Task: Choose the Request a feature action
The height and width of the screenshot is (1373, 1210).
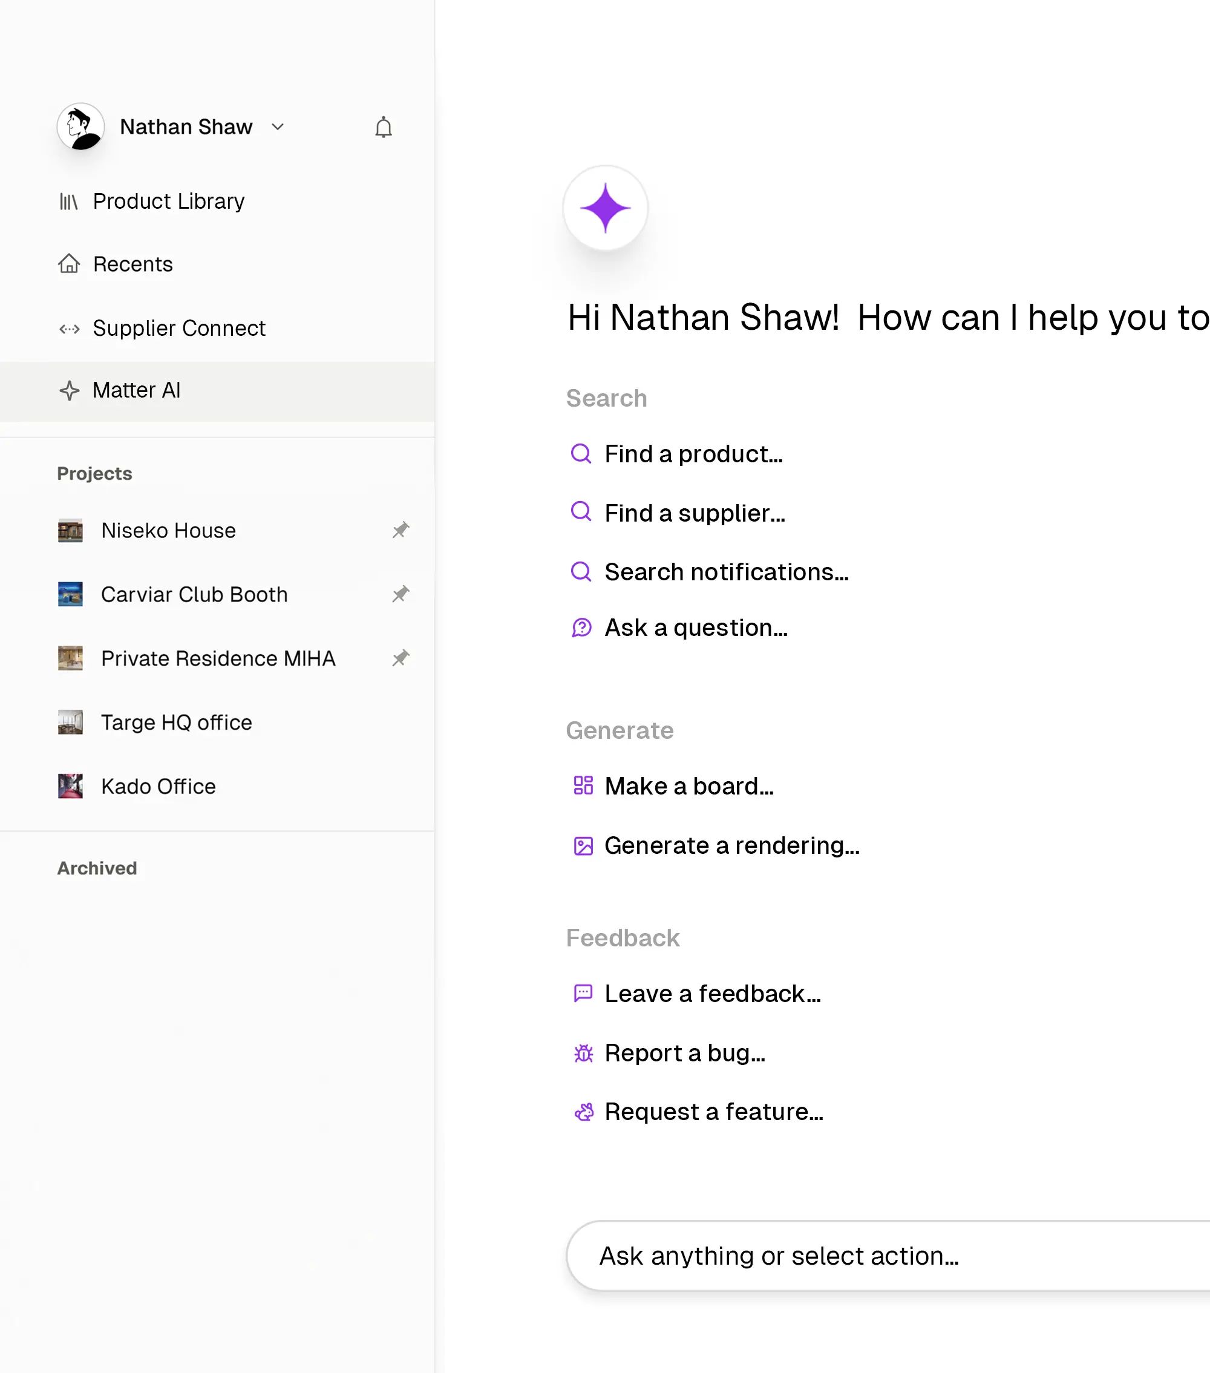Action: pos(713,1112)
